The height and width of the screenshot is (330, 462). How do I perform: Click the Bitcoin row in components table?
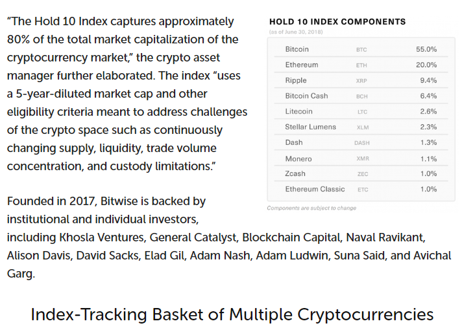[361, 49]
